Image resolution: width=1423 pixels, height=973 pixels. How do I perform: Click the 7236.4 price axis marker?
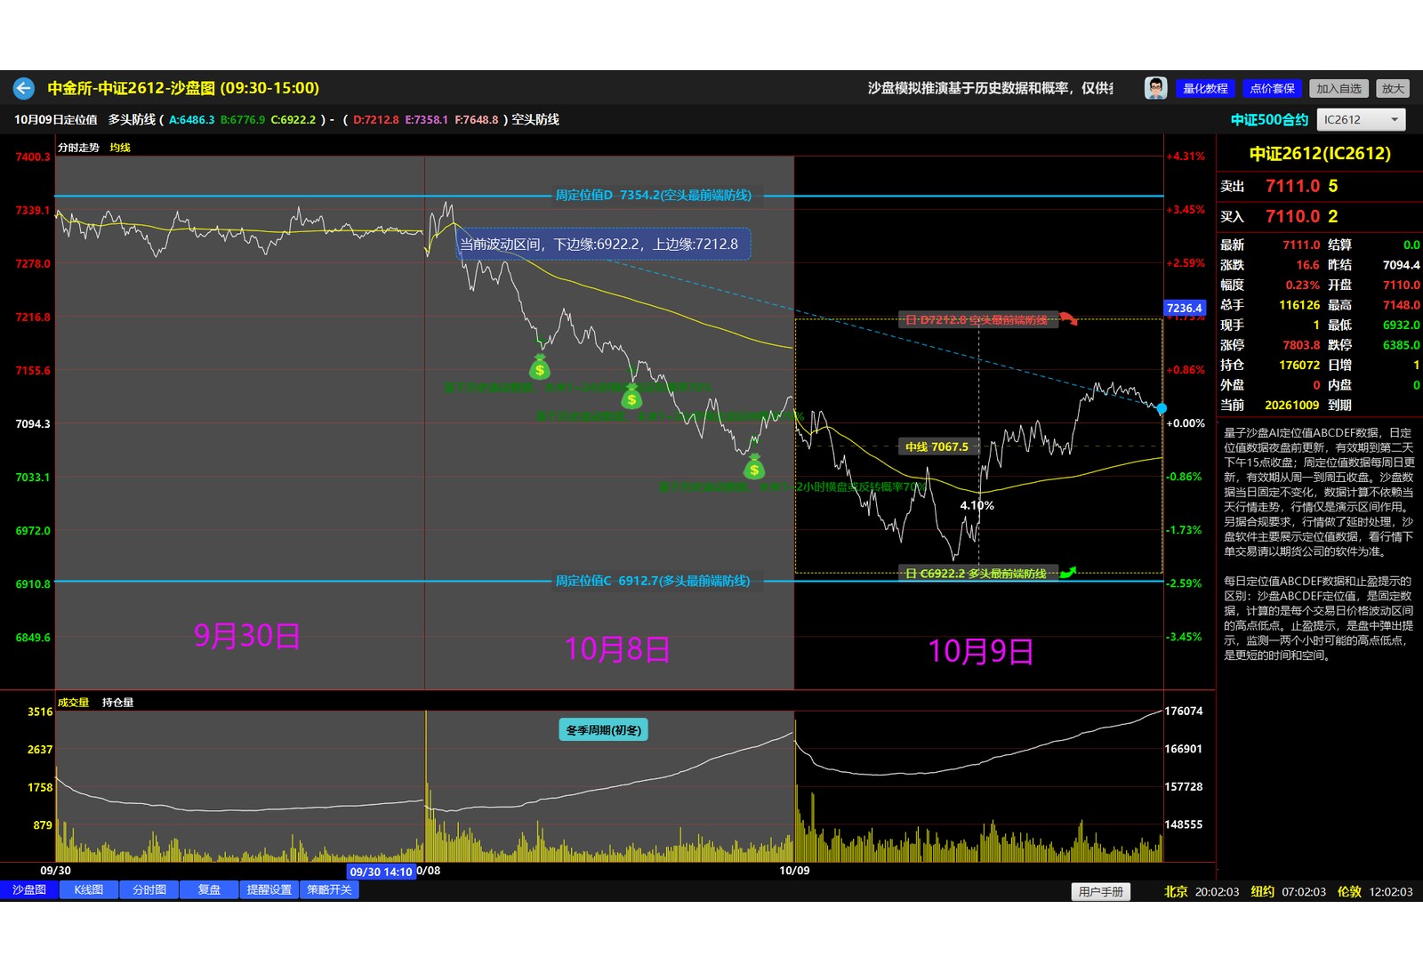click(1185, 308)
